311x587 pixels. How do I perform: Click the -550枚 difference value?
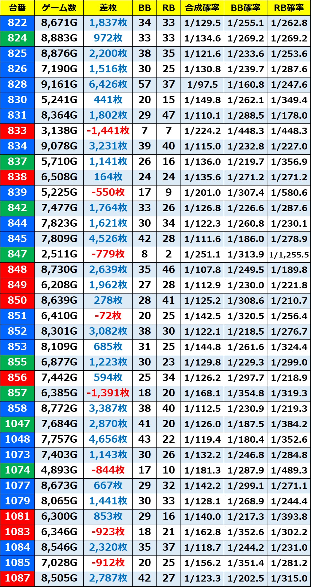click(108, 193)
